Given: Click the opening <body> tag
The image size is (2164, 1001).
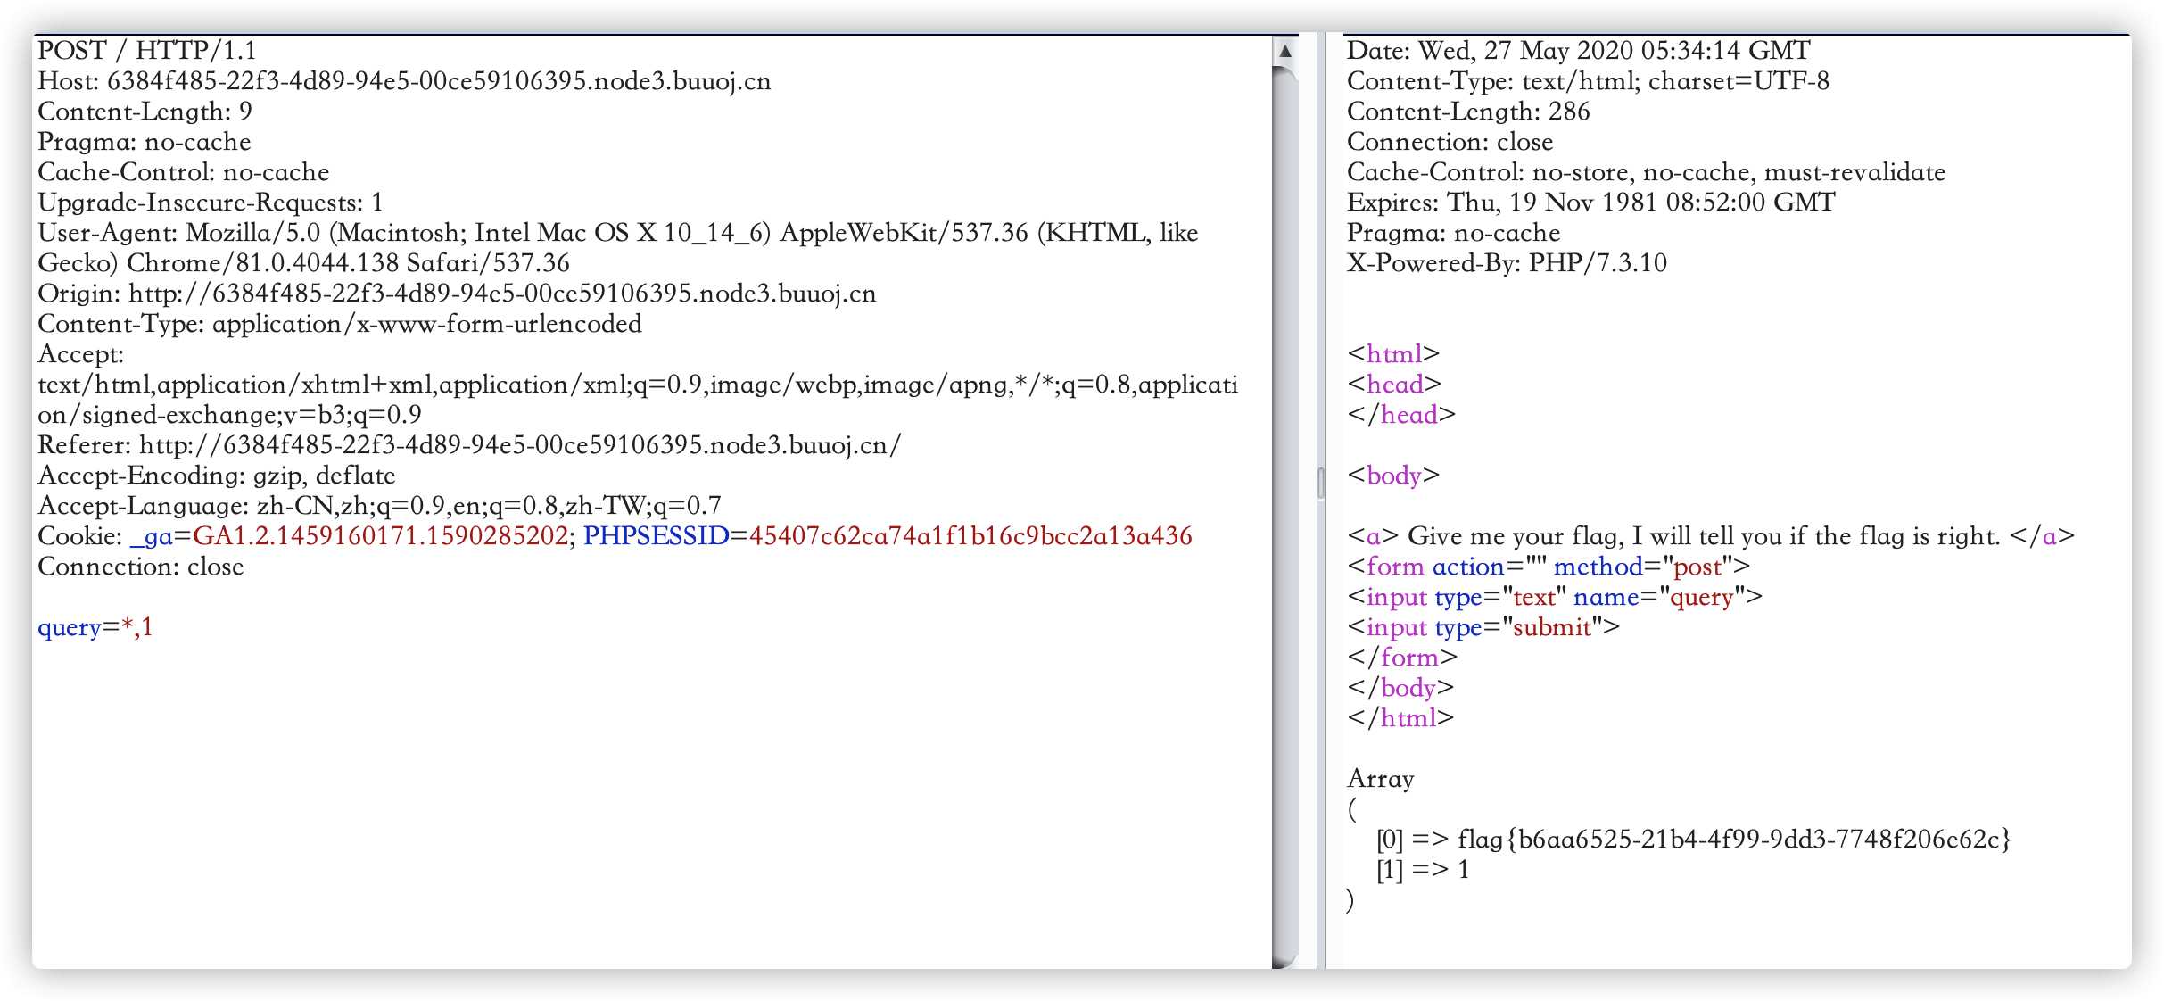Looking at the screenshot, I should point(1393,476).
